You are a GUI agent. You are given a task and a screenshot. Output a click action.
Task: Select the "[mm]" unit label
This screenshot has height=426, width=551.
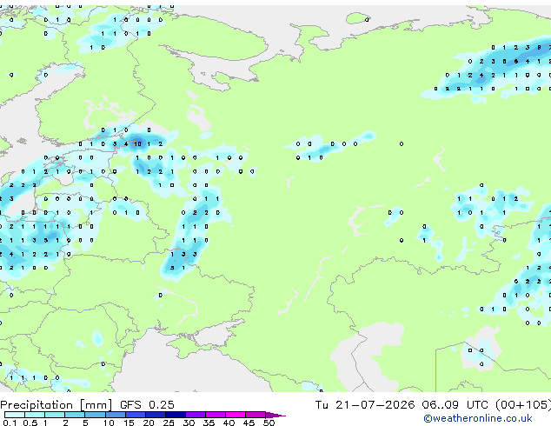click(96, 405)
